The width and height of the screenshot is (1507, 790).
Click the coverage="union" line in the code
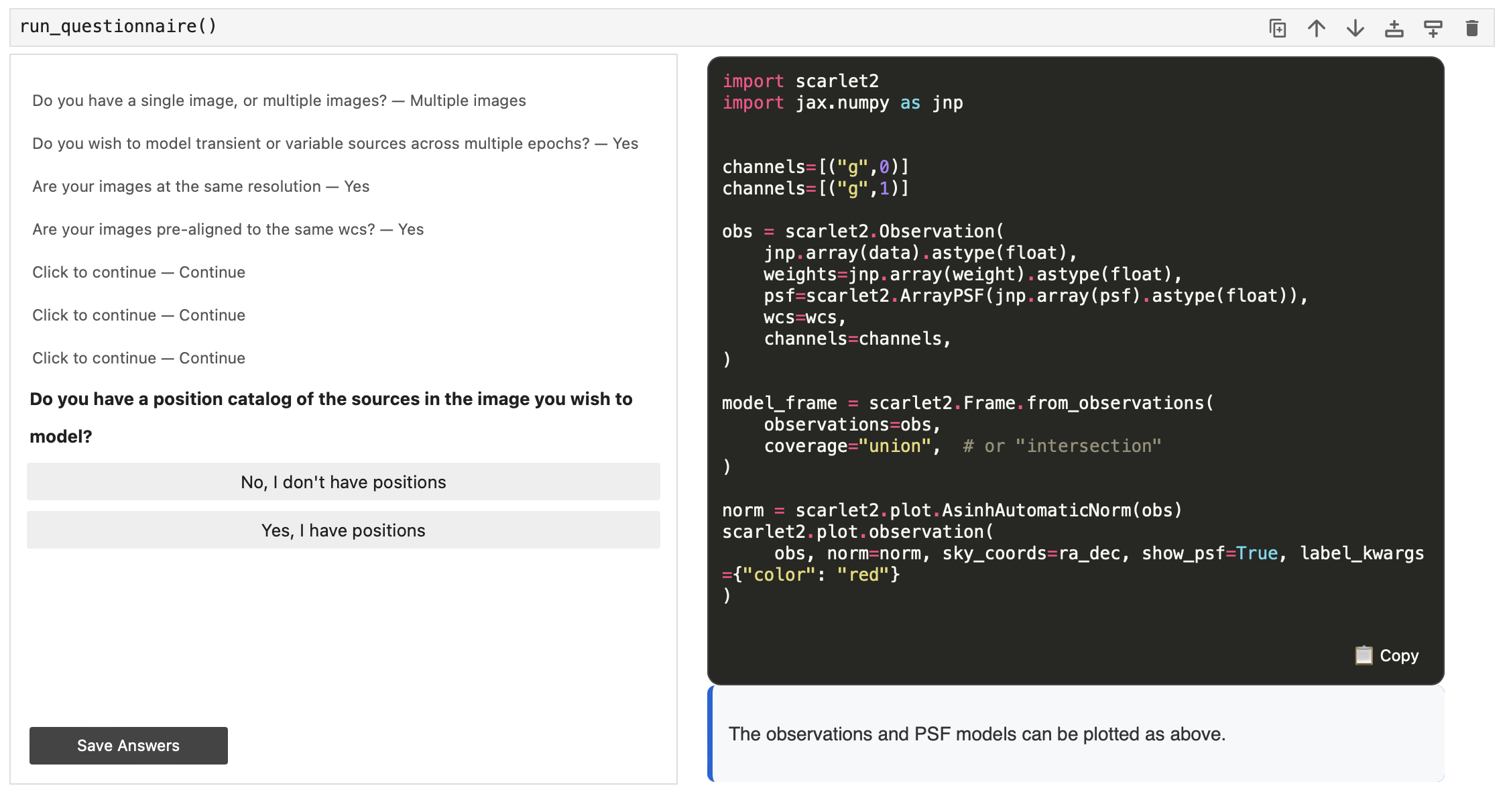[962, 446]
